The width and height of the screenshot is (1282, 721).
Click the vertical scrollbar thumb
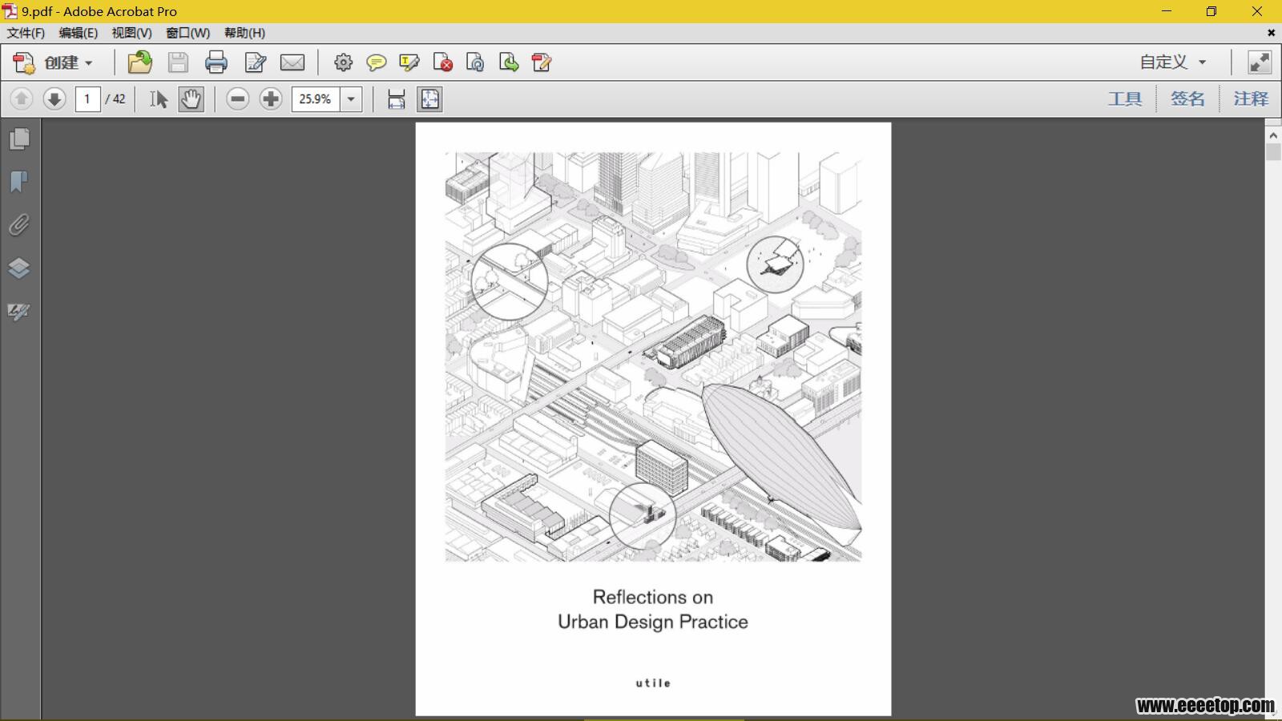(x=1273, y=151)
